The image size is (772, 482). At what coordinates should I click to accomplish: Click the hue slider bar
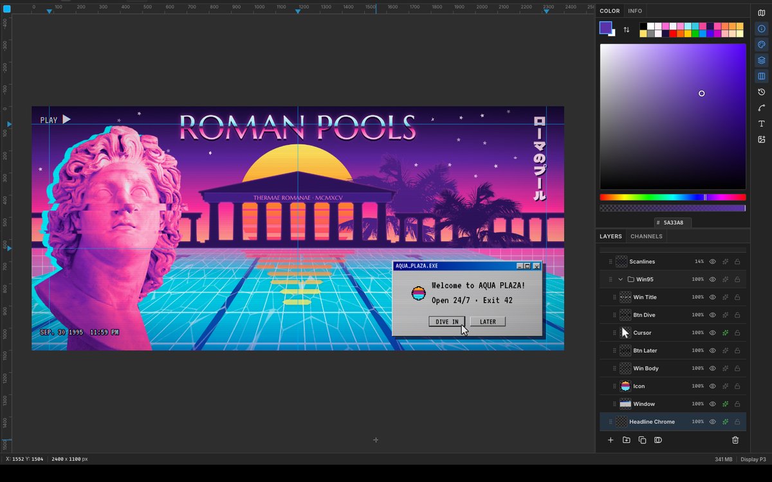pos(673,197)
